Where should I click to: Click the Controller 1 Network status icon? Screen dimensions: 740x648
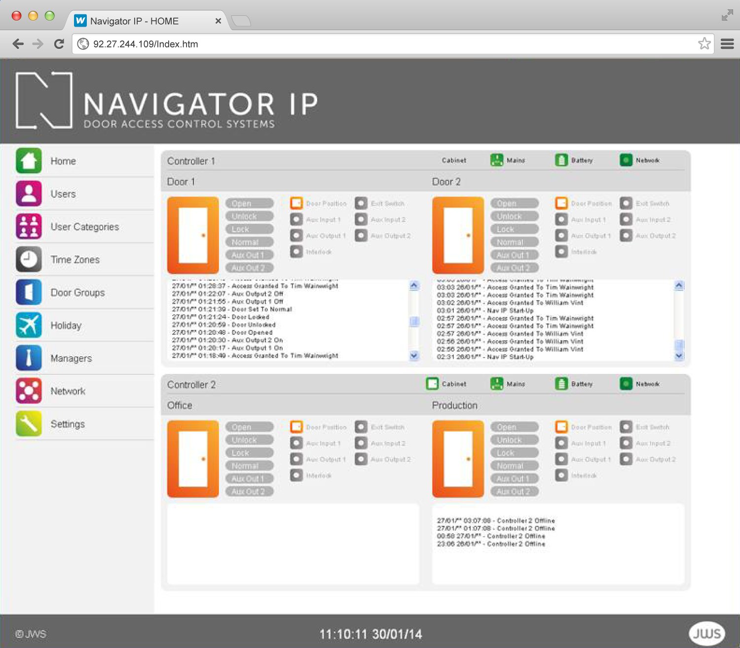click(626, 161)
